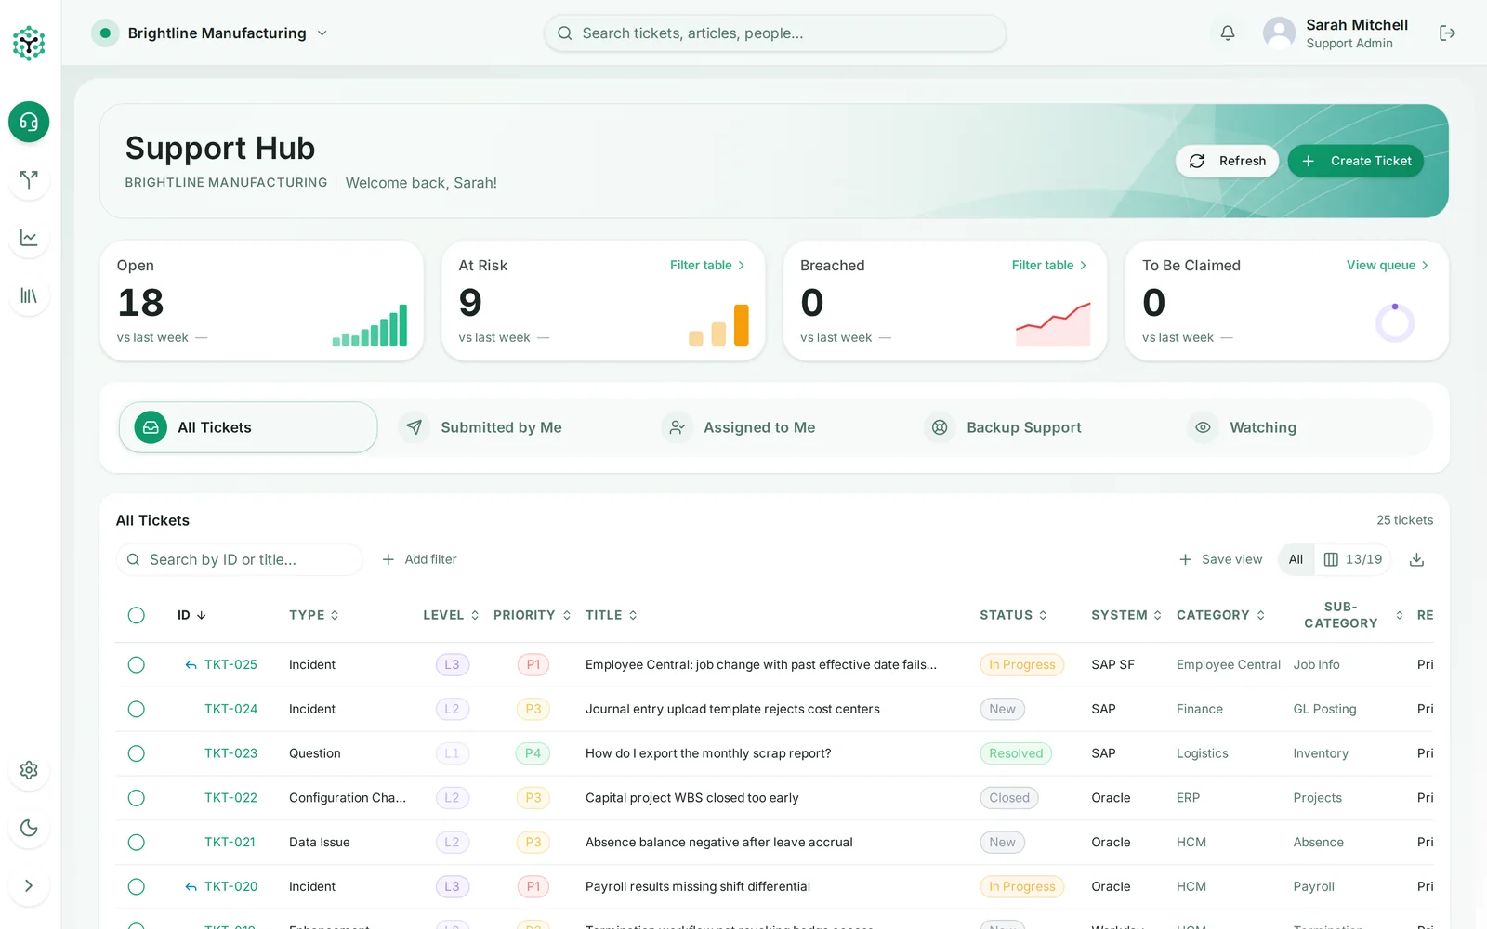Open the routing branch sidebar icon

click(29, 179)
